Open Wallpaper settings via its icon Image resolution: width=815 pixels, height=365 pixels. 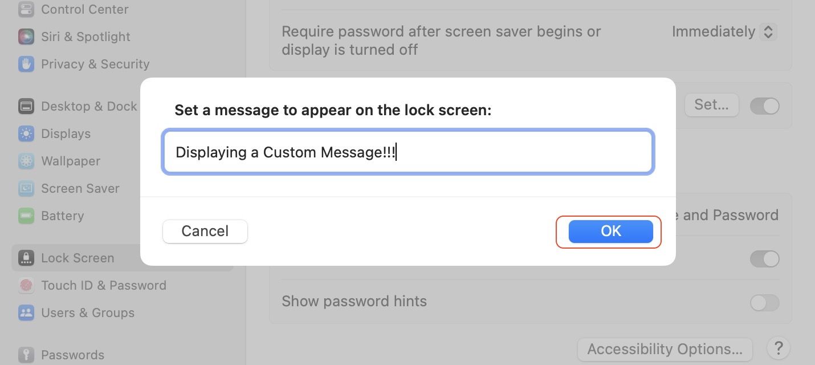pyautogui.click(x=26, y=161)
